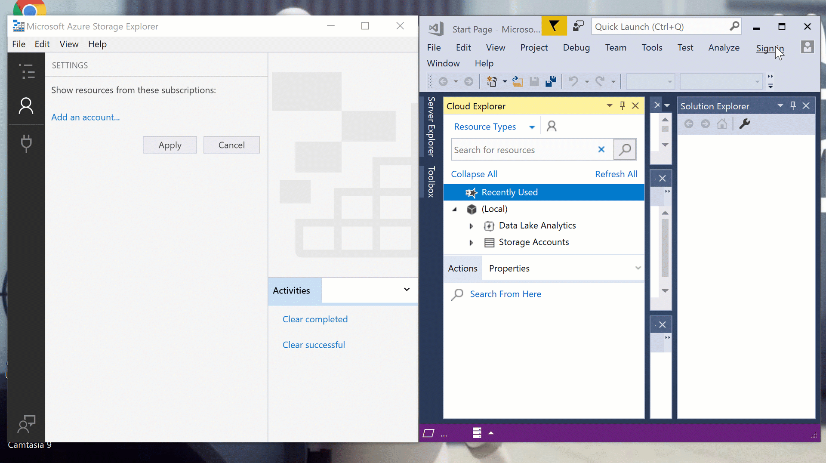The image size is (826, 463).
Task: Pin the Cloud Explorer panel
Action: pos(622,106)
